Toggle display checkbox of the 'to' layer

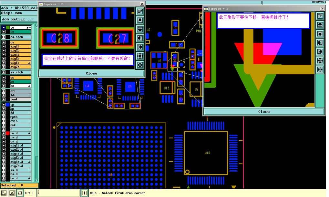point(4,28)
